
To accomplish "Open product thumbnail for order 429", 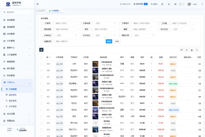I will tap(95, 64).
